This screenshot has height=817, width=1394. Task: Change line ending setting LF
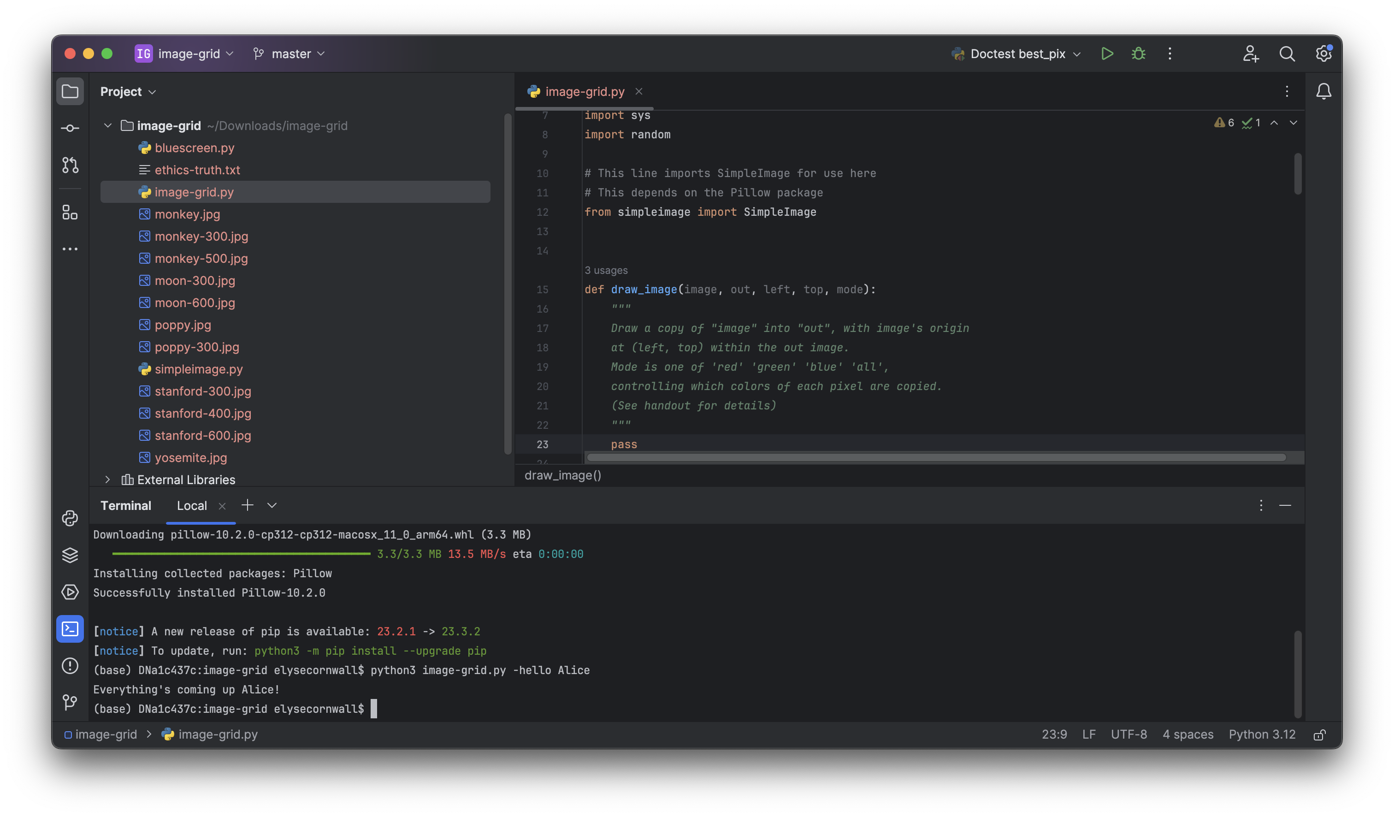tap(1088, 734)
